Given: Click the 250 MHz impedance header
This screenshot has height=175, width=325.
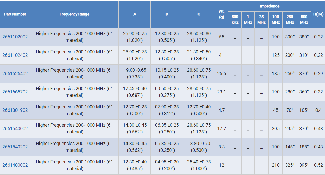Looking at the screenshot, I should pyautogui.click(x=290, y=20).
